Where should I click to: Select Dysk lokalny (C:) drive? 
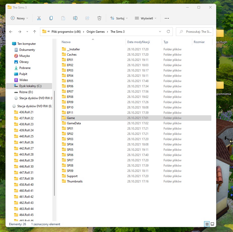[x=29, y=86]
